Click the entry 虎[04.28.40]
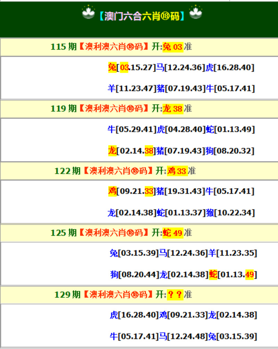The height and width of the screenshot is (349, 278). click(181, 129)
